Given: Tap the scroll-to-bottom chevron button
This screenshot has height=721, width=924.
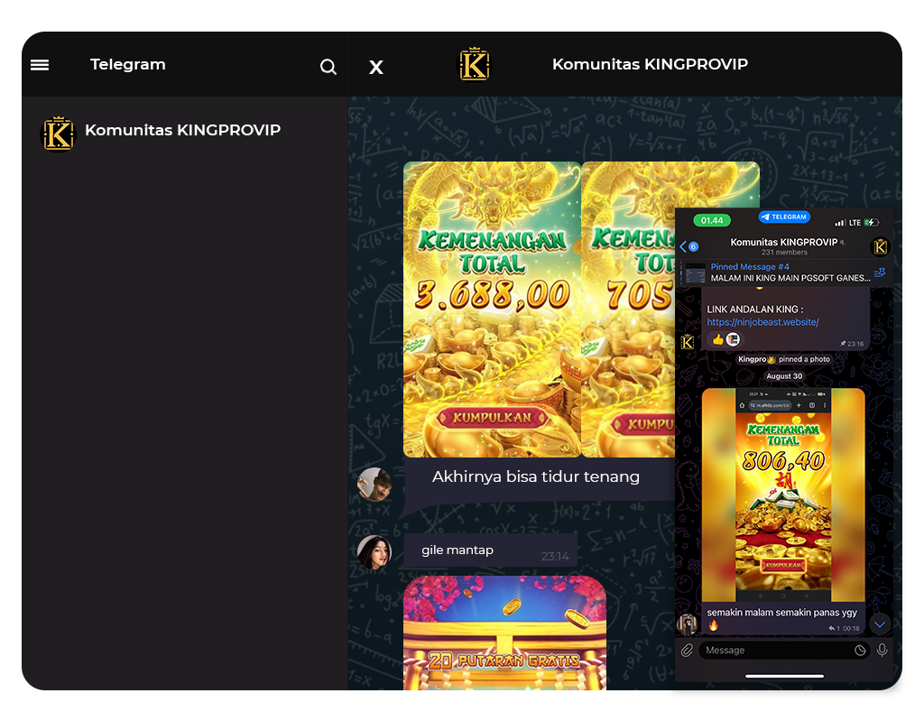Looking at the screenshot, I should click(x=880, y=624).
